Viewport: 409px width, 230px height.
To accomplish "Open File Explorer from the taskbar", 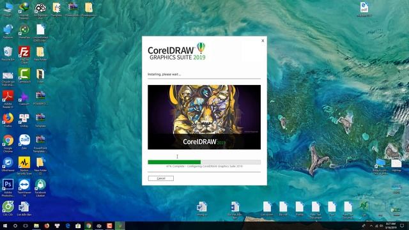I will click(x=36, y=226).
